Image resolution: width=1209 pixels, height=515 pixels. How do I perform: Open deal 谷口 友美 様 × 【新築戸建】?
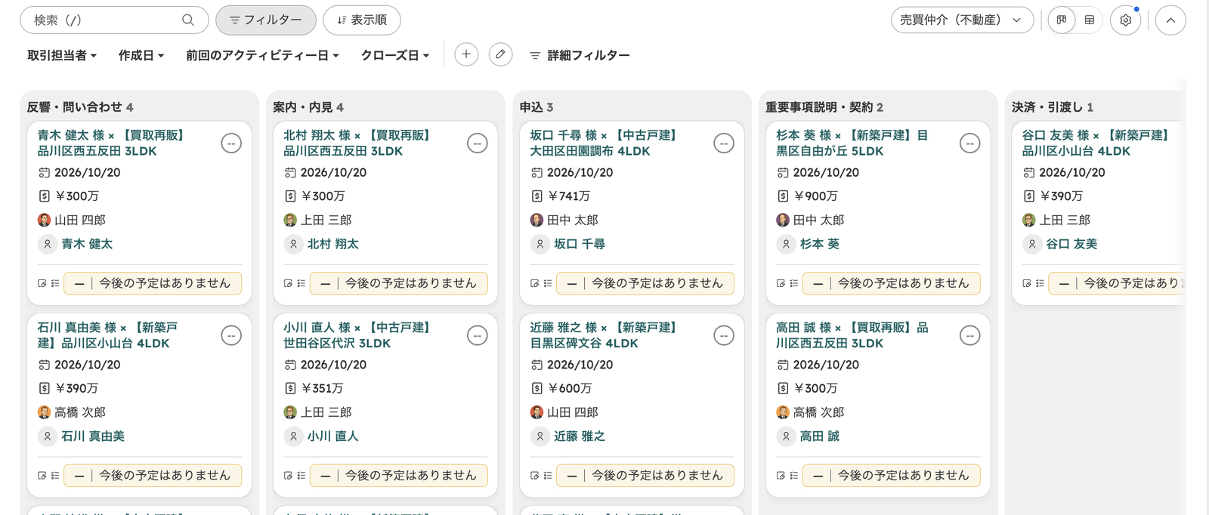tap(1096, 143)
